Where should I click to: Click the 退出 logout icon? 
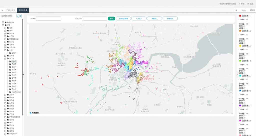point(248,4)
